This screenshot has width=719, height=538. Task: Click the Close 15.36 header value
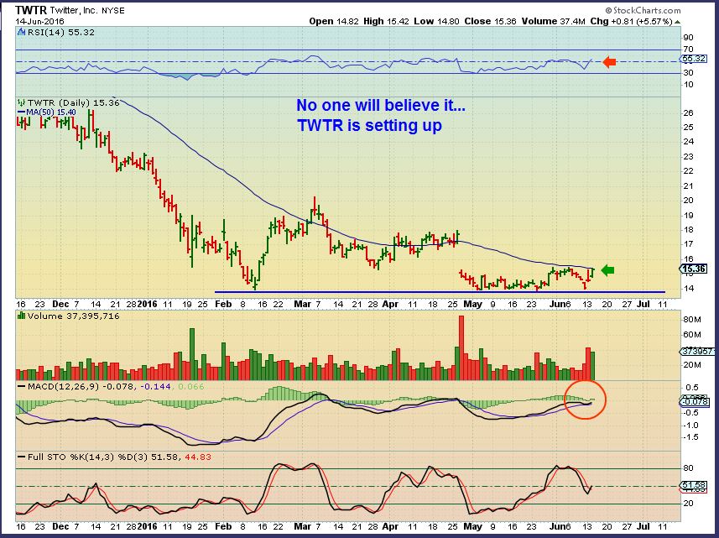tap(491, 21)
